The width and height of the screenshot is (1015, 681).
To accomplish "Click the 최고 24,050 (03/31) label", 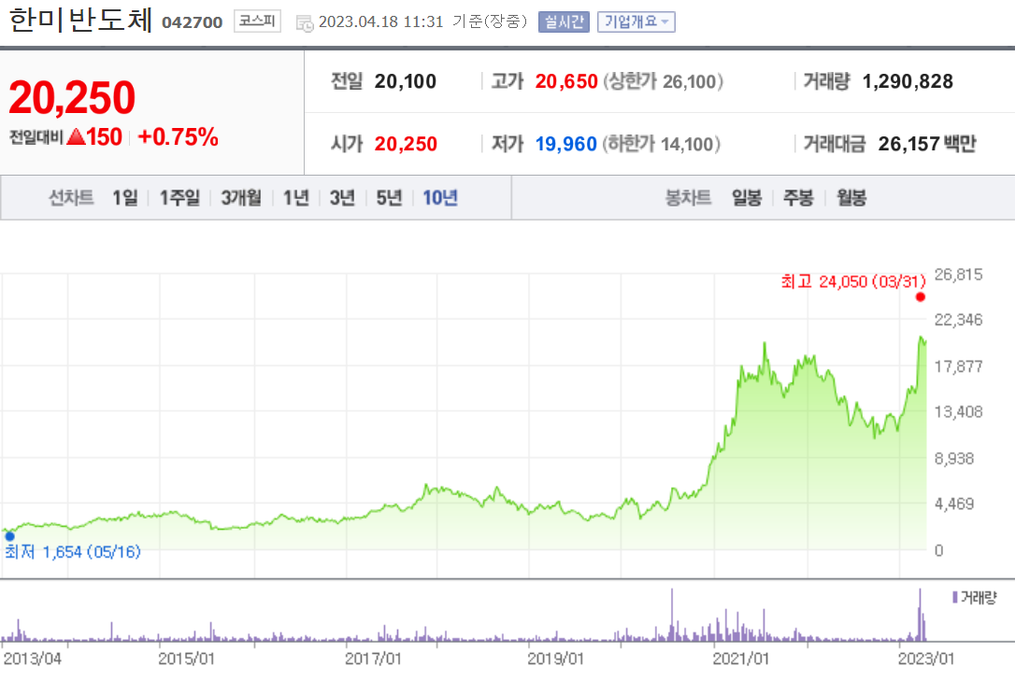I will pos(853,281).
